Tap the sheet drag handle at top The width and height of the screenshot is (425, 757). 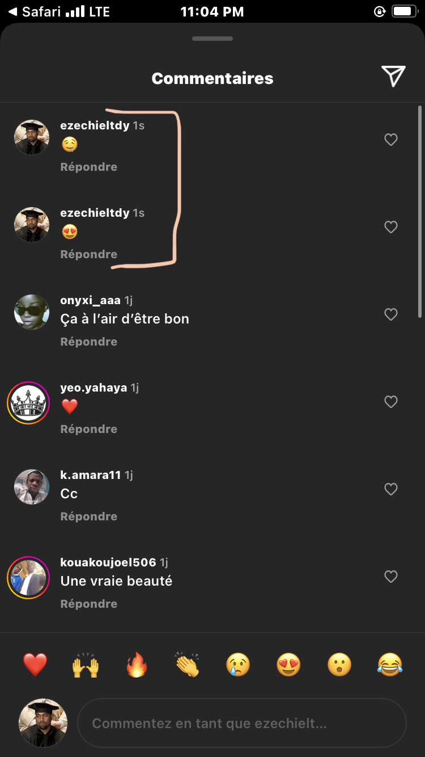click(x=212, y=39)
